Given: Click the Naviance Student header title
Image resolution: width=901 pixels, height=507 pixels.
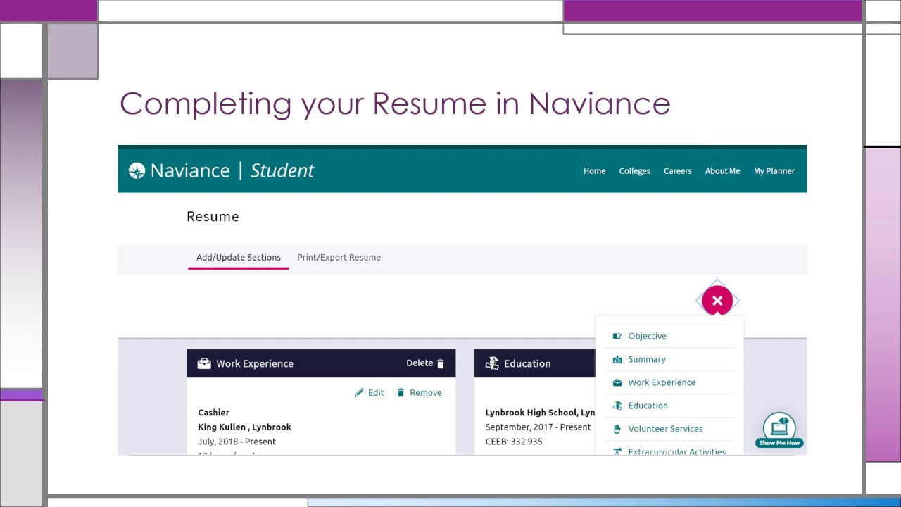Looking at the screenshot, I should click(x=221, y=170).
